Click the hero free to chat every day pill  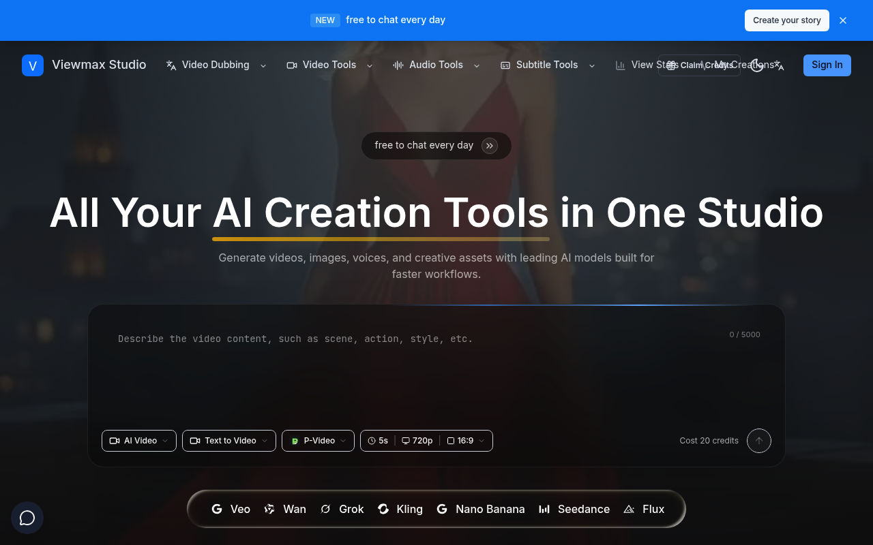[436, 146]
